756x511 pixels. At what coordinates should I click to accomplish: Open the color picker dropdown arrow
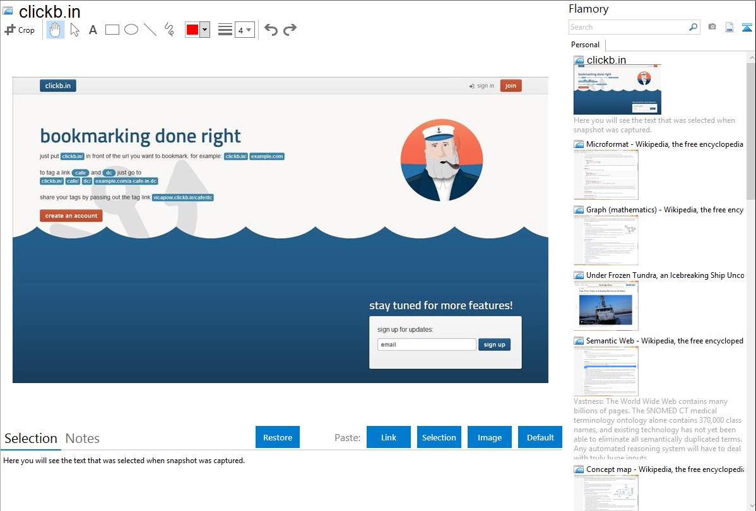[x=205, y=30]
